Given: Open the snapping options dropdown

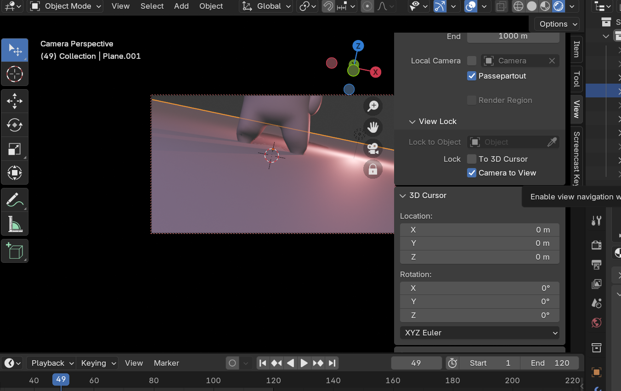Looking at the screenshot, I should point(346,6).
